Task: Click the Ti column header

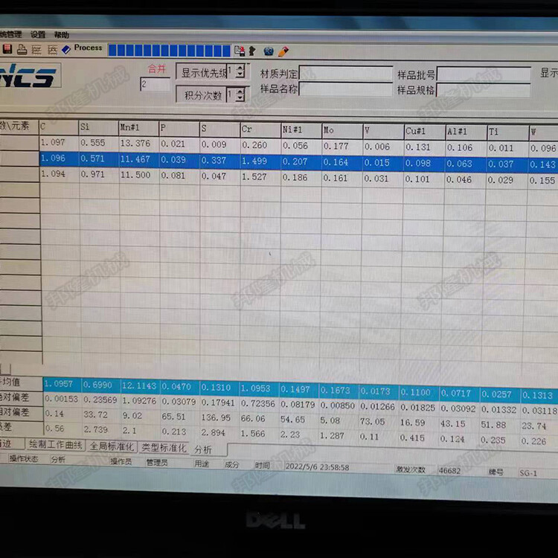Action: pos(508,132)
